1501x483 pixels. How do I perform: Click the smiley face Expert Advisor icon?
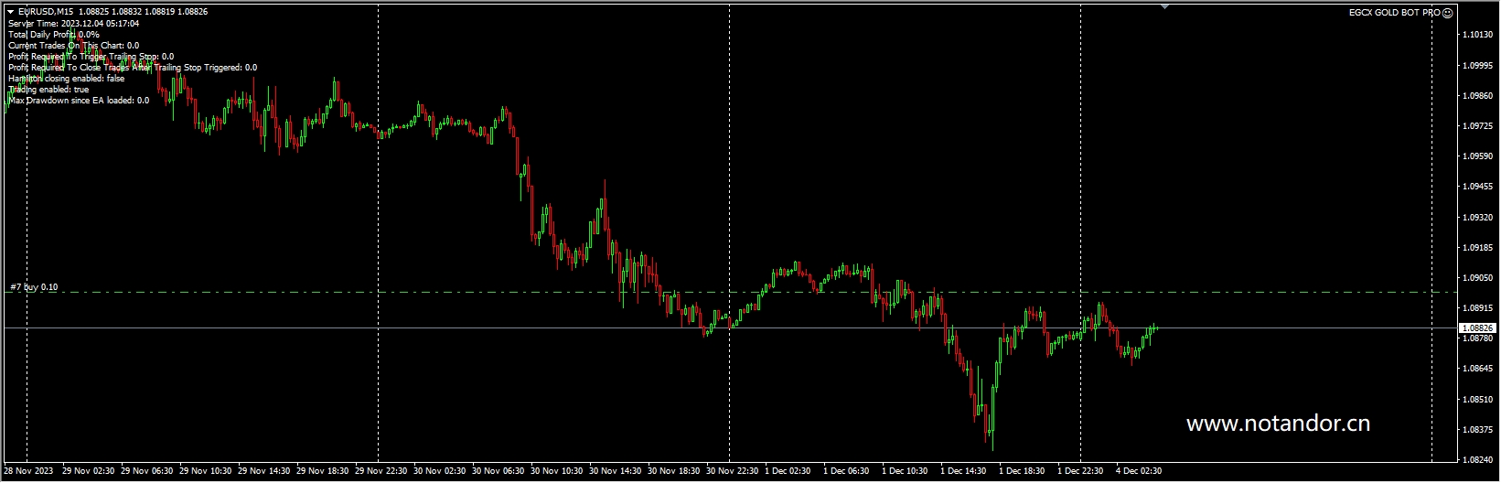pos(1447,13)
